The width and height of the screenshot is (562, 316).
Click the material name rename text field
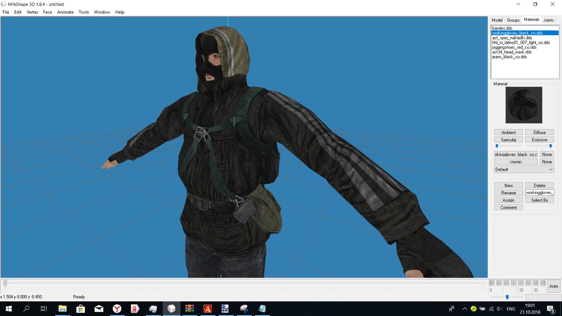(539, 193)
